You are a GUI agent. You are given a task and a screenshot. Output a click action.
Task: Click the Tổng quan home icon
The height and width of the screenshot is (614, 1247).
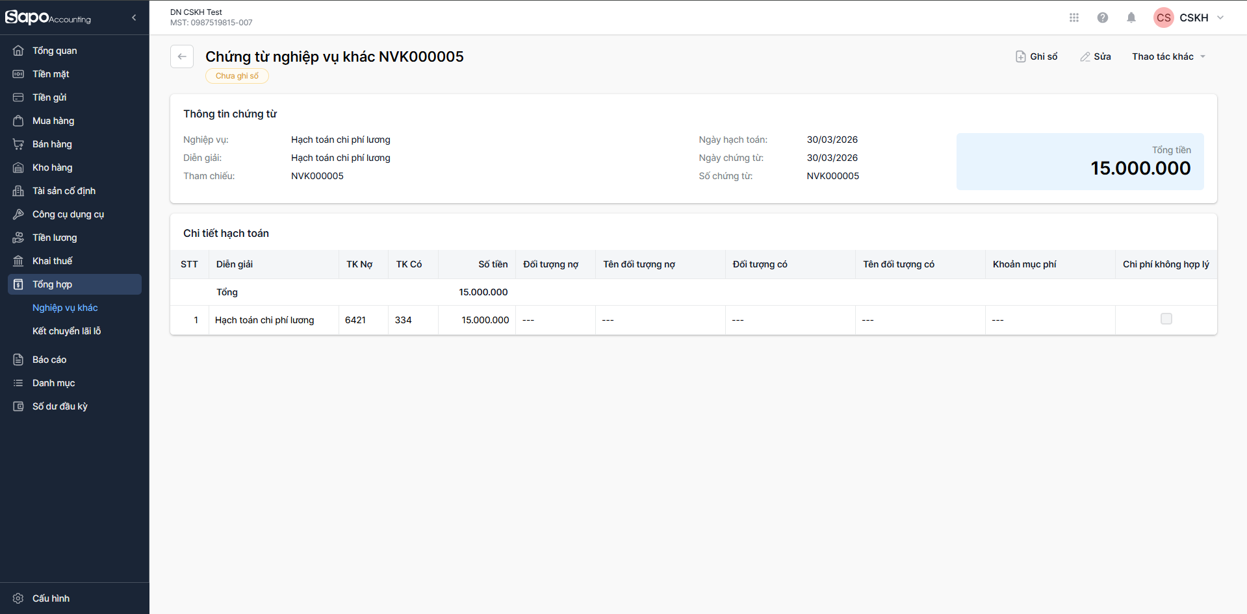(x=18, y=51)
